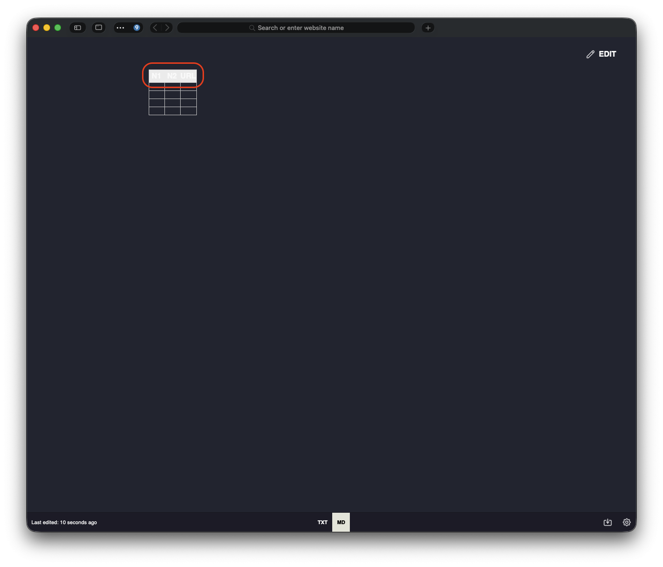Minimize the window with yellow button
The width and height of the screenshot is (663, 567).
tap(47, 28)
